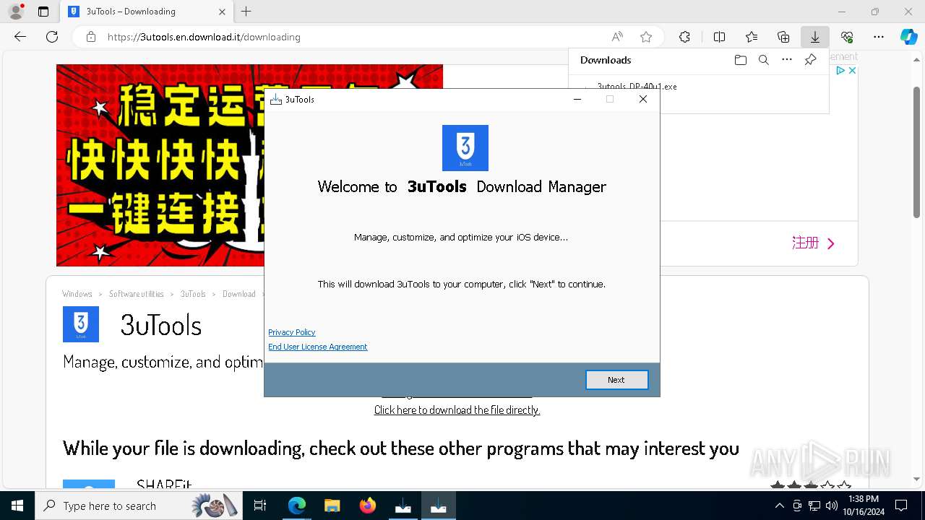
Task: Launch Copilot sidebar
Action: coord(908,37)
